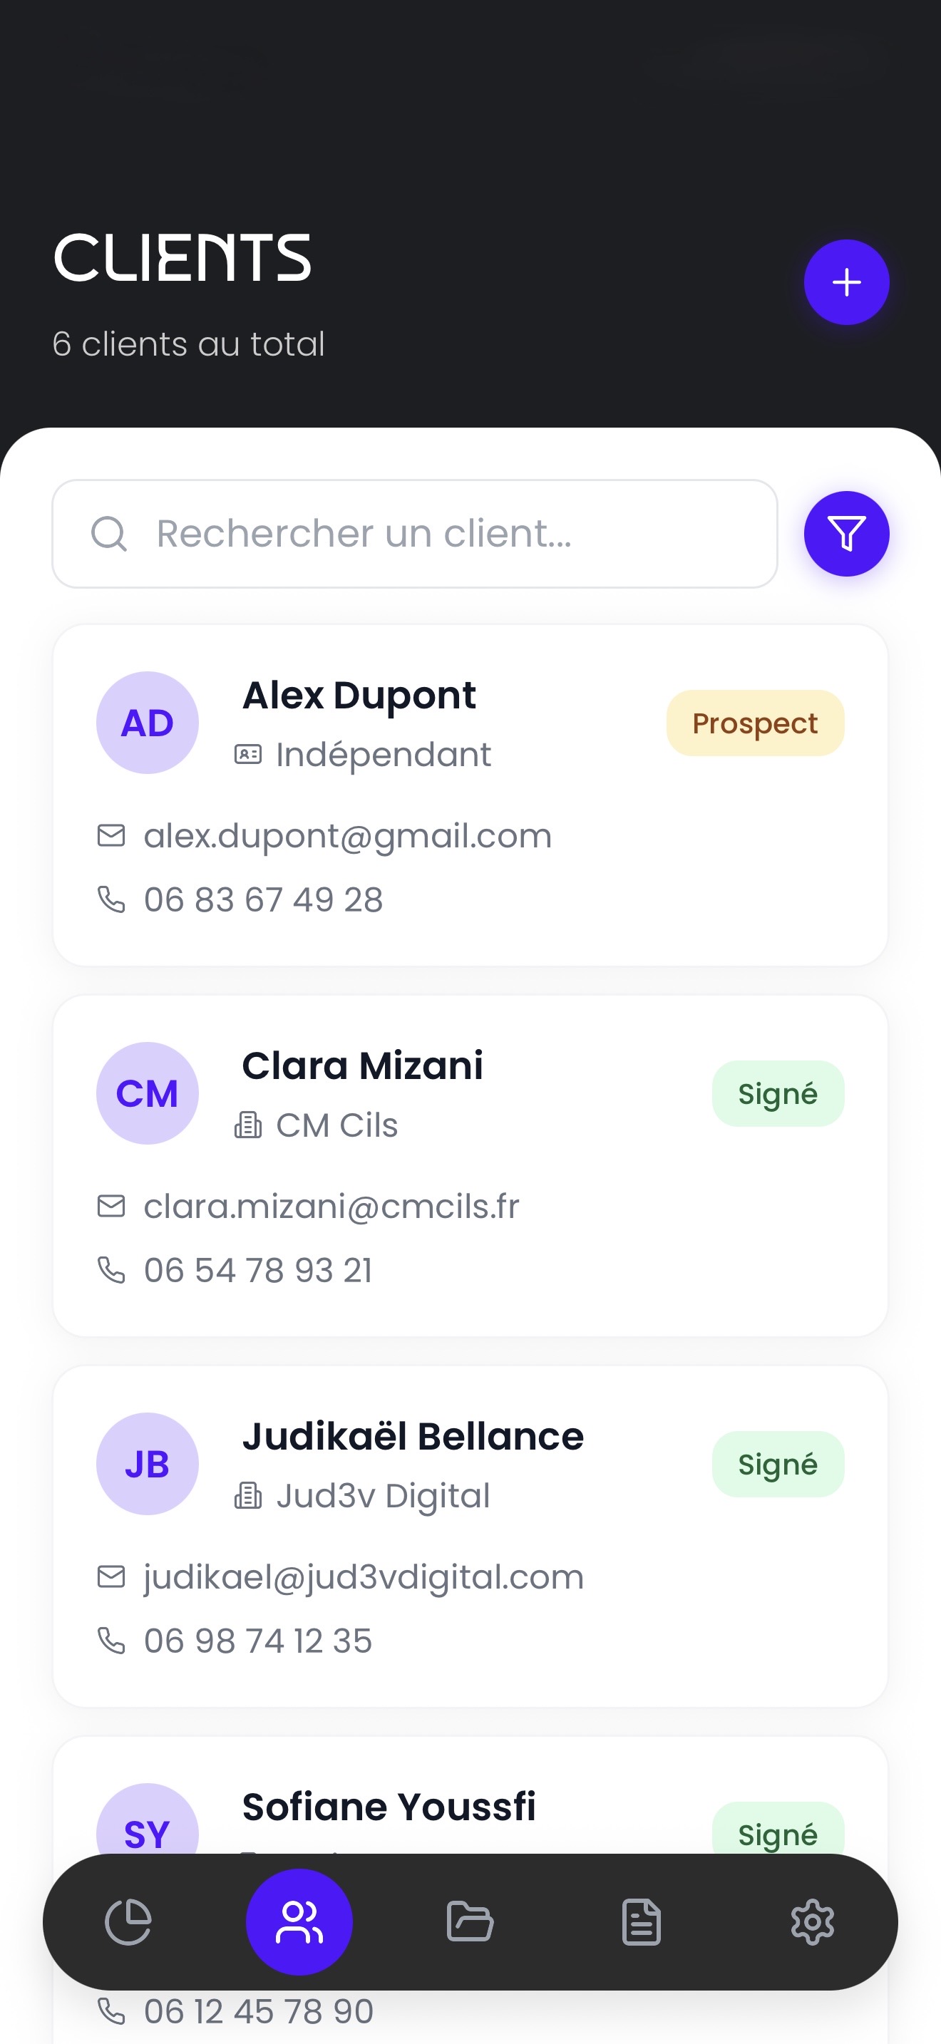Click the Prospect status badge
Image resolution: width=941 pixels, height=2044 pixels.
(754, 723)
